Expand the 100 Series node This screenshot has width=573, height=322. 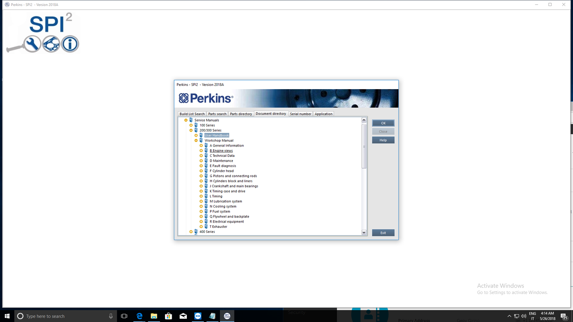click(191, 125)
